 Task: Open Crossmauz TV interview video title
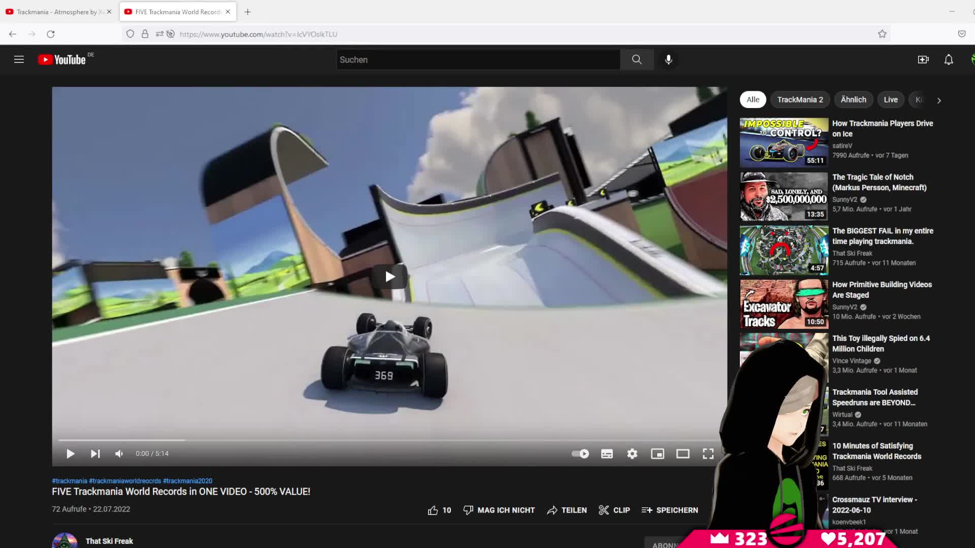click(x=874, y=505)
